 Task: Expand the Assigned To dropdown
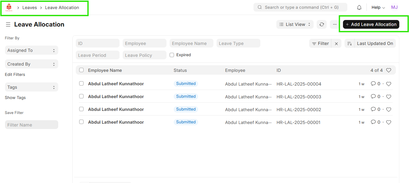[x=31, y=50]
